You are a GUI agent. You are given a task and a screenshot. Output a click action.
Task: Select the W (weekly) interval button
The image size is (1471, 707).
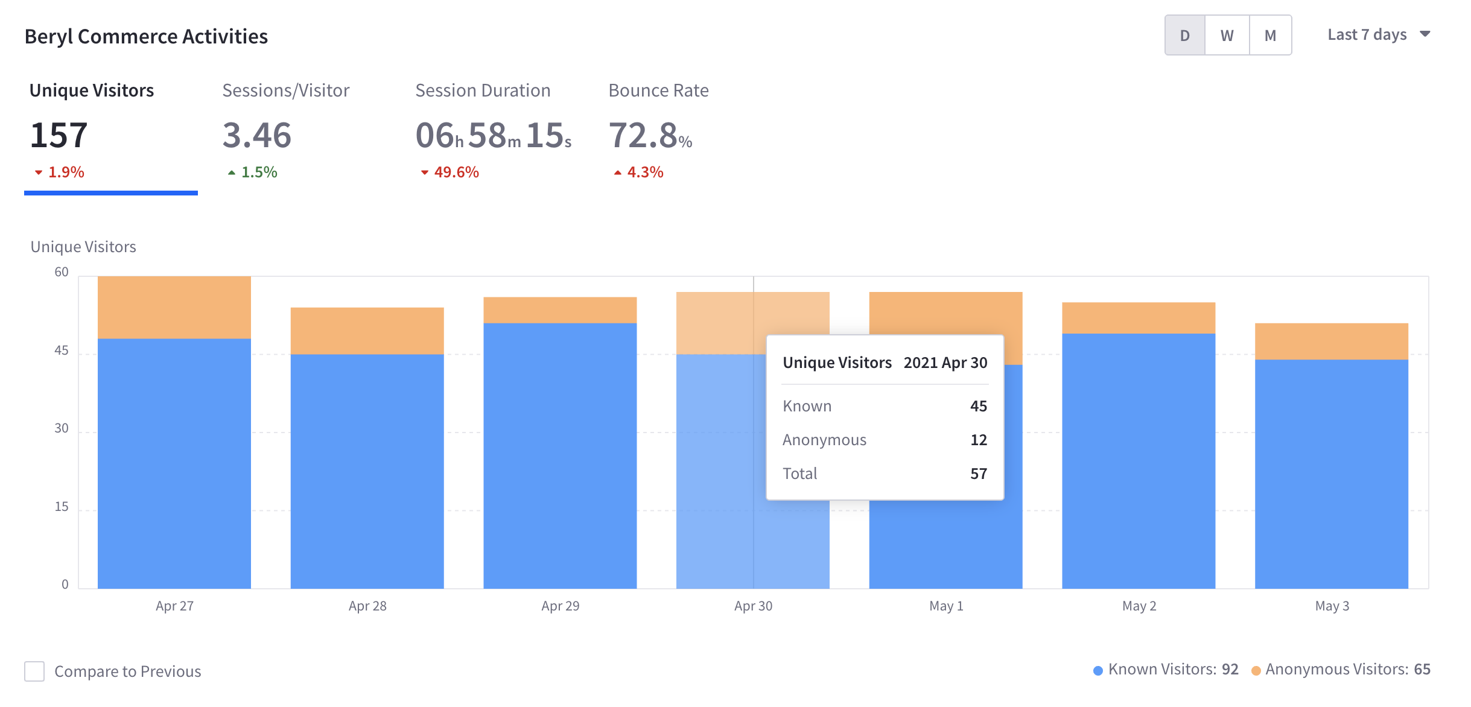(1227, 36)
